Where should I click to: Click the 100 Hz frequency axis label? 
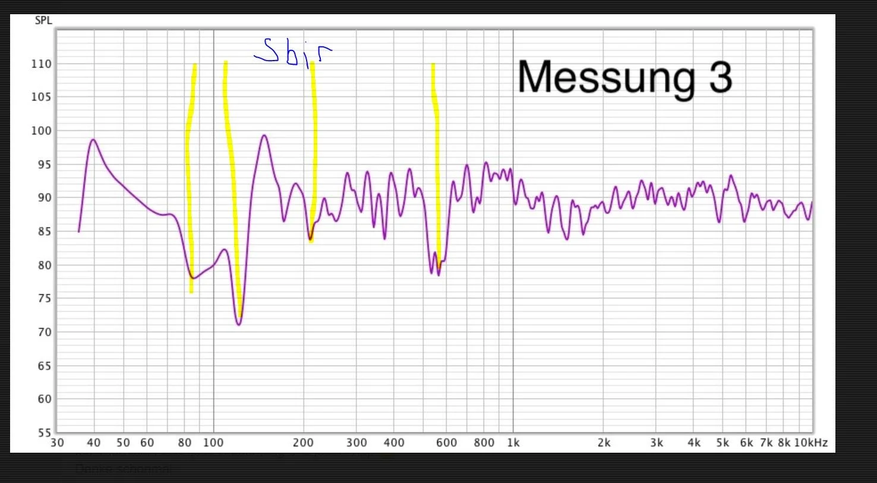(x=213, y=443)
